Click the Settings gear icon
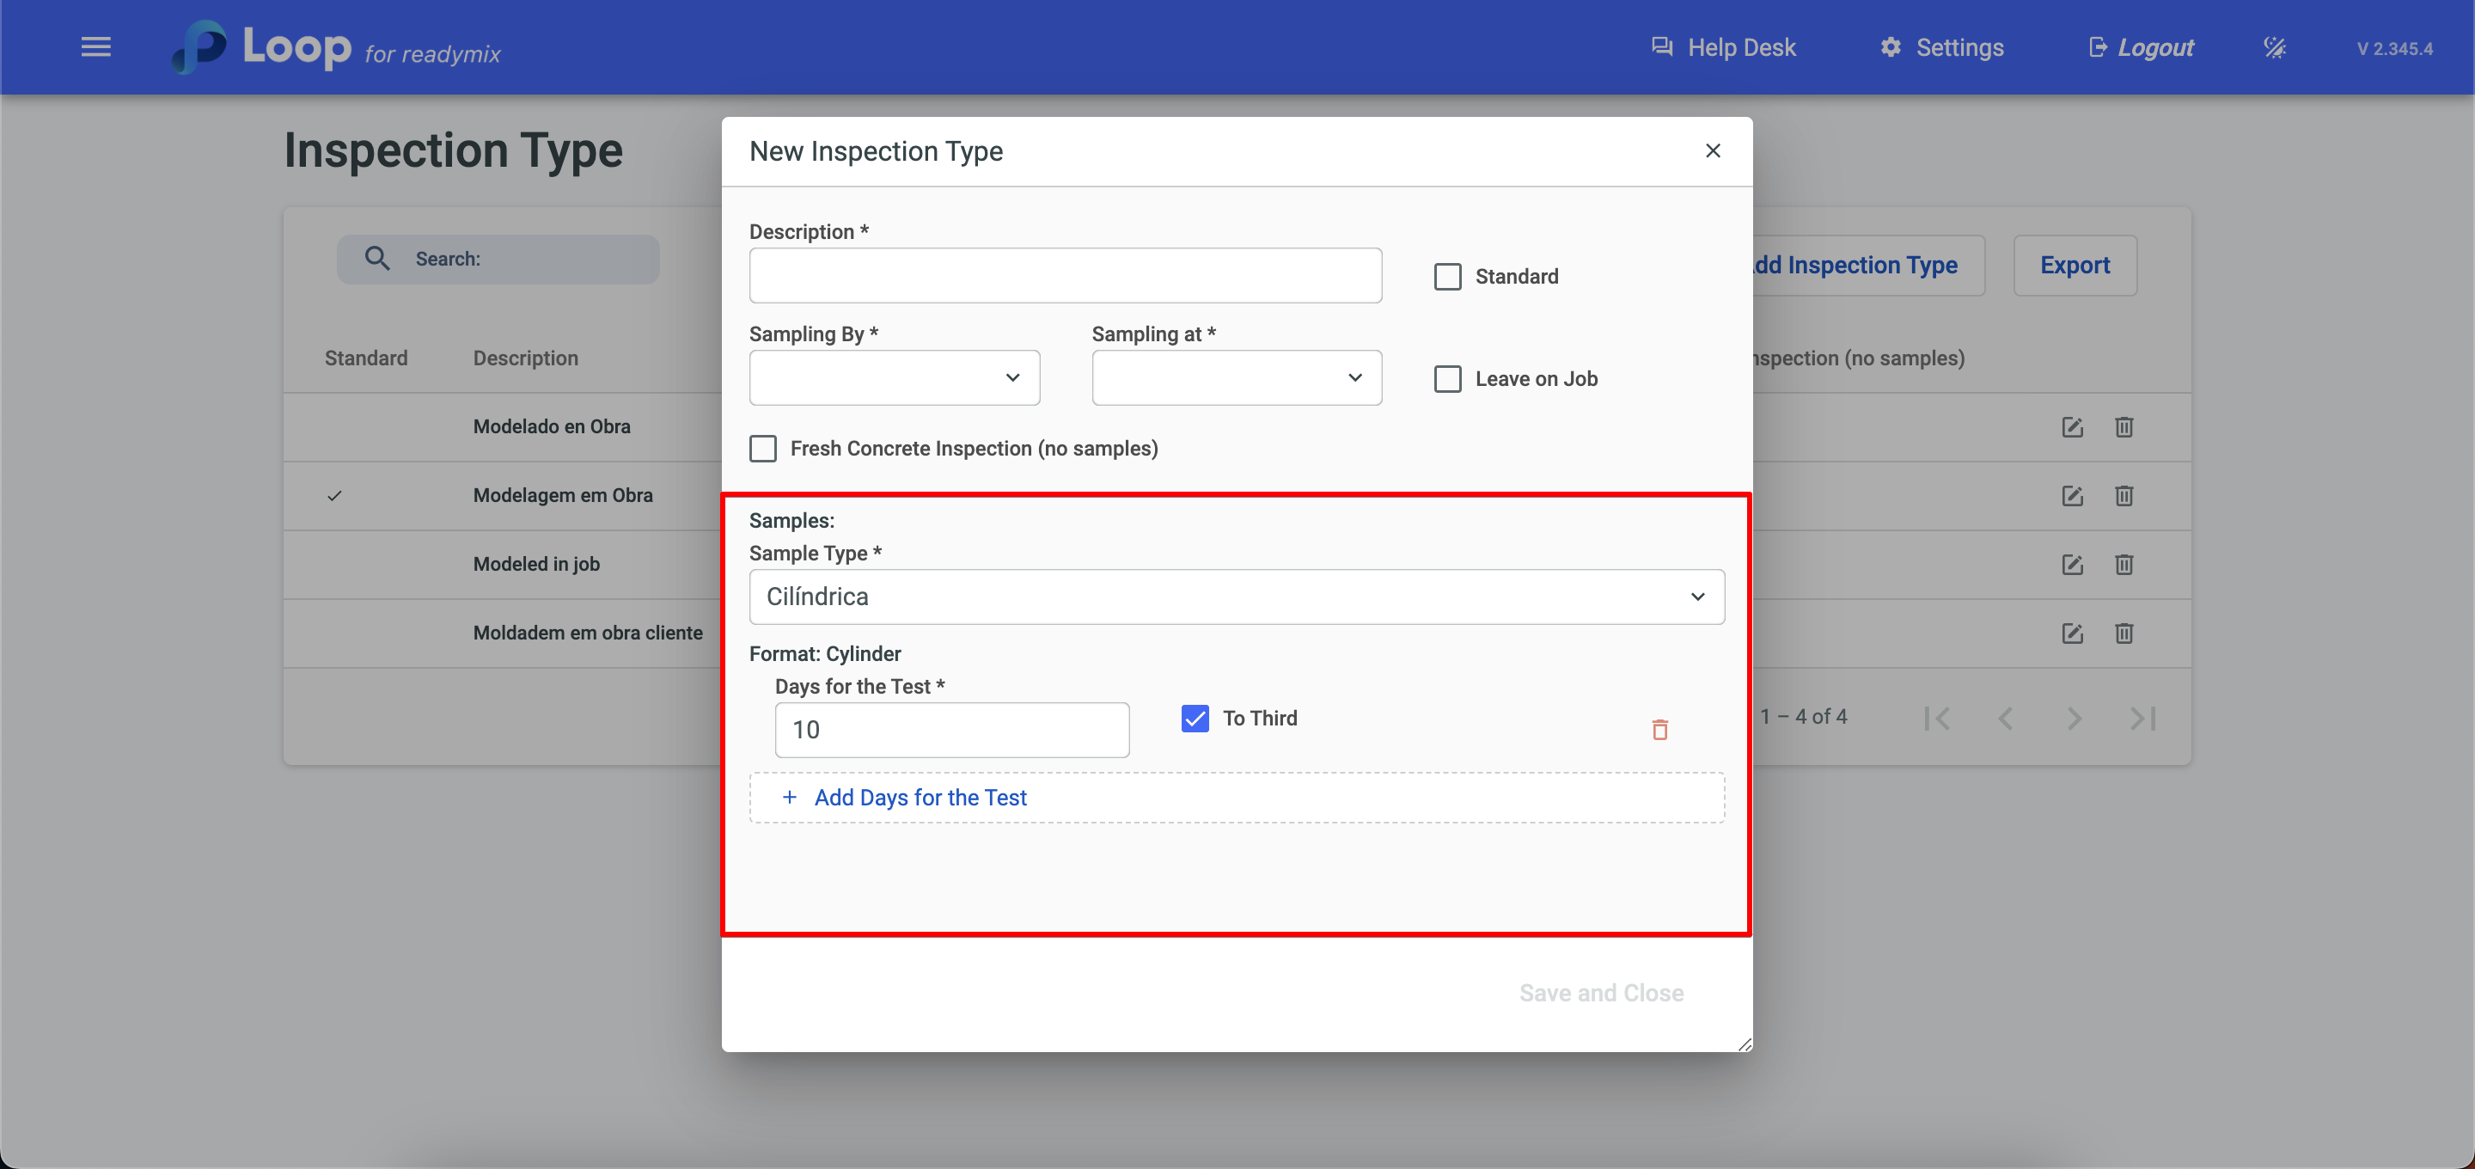This screenshot has height=1169, width=2475. 1890,47
